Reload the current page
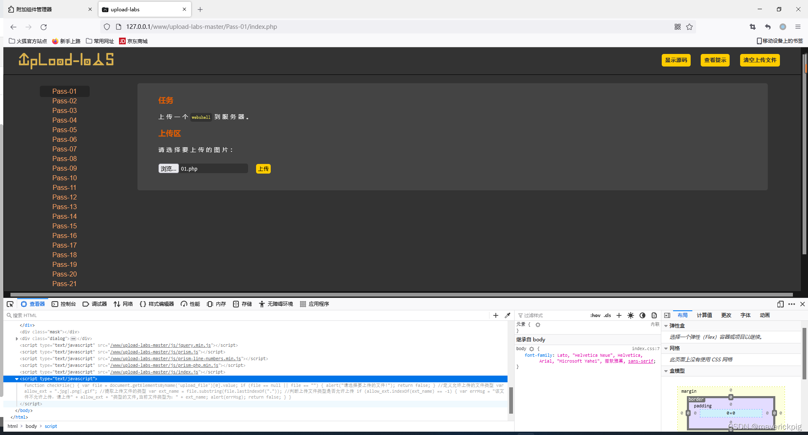This screenshot has width=808, height=435. coord(44,27)
